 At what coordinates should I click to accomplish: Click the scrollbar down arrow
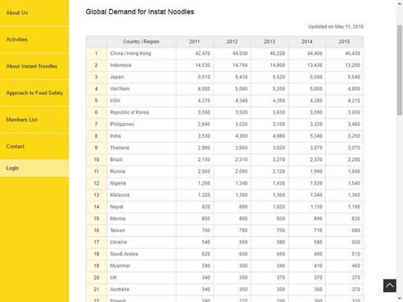[x=399, y=299]
